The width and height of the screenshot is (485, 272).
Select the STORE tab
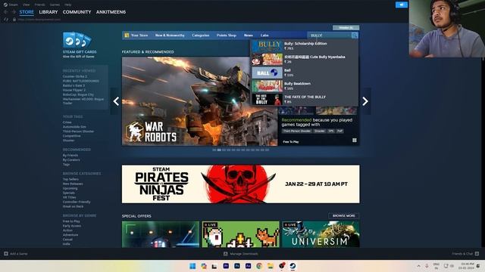pyautogui.click(x=27, y=12)
